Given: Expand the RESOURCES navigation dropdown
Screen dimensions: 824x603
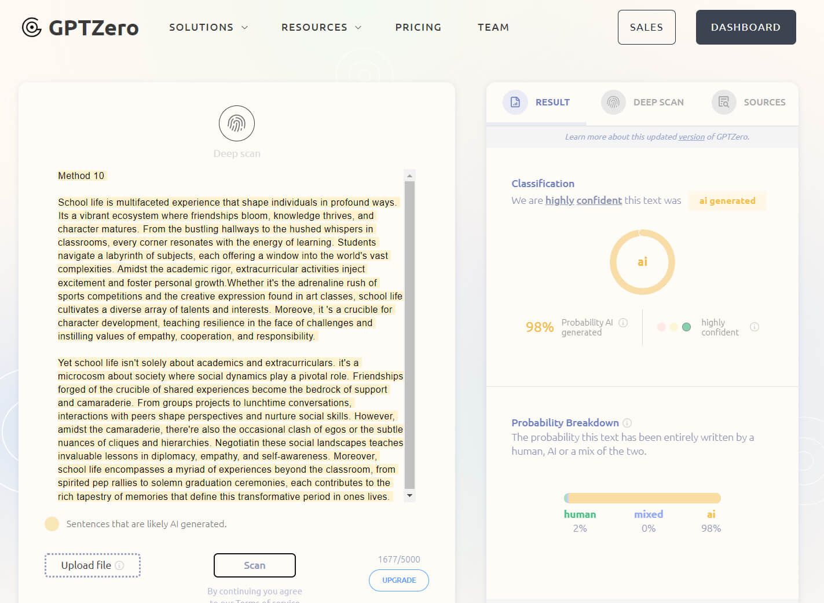Looking at the screenshot, I should [x=321, y=27].
